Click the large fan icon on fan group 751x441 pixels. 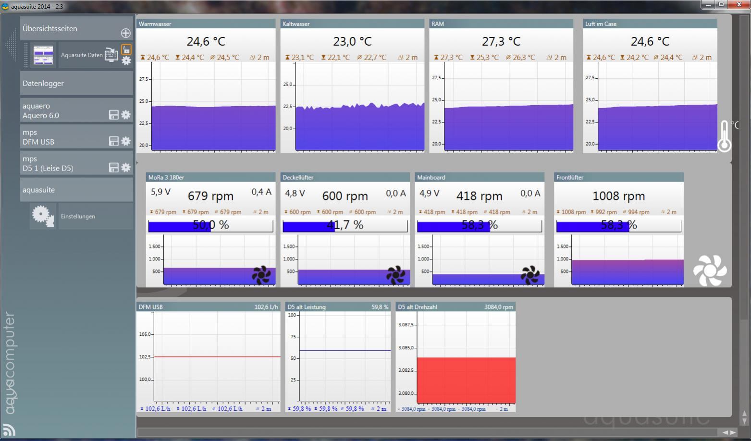tap(710, 270)
